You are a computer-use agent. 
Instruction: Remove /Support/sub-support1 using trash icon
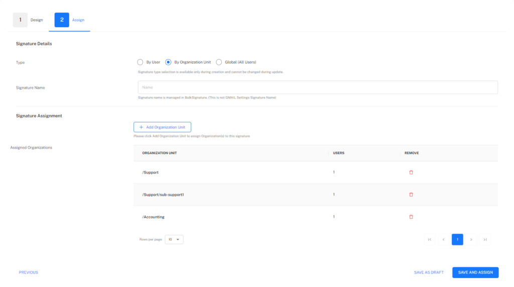point(411,195)
